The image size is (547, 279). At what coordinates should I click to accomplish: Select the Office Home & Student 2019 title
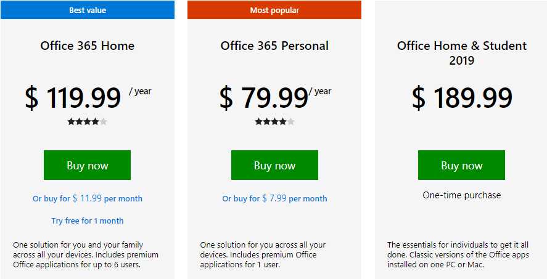(x=462, y=53)
